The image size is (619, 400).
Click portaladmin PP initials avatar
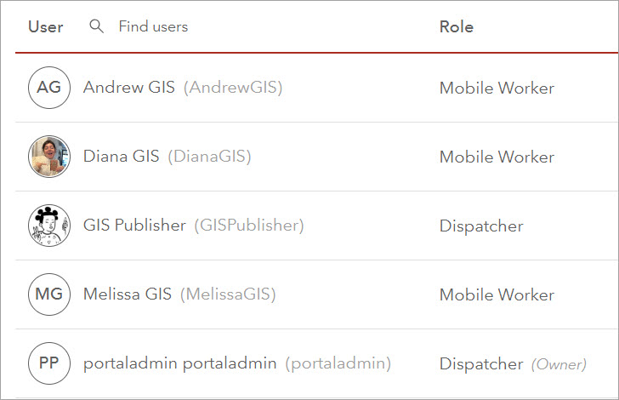[x=49, y=363]
